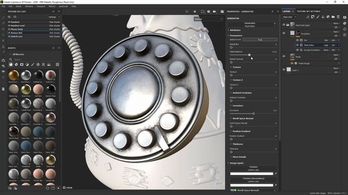Toggle visibility of Handset texture set
The width and height of the screenshot is (348, 195).
9,22
